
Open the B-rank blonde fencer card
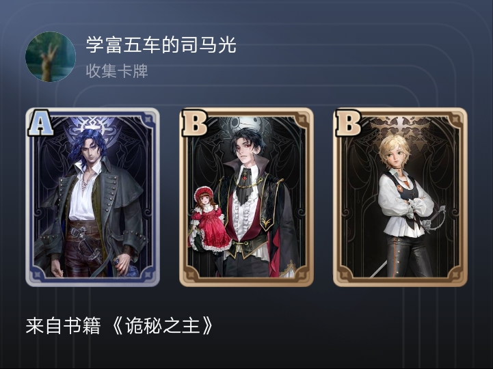click(x=400, y=197)
